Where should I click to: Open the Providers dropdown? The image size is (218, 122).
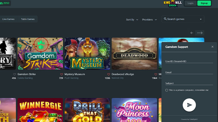pos(149,20)
